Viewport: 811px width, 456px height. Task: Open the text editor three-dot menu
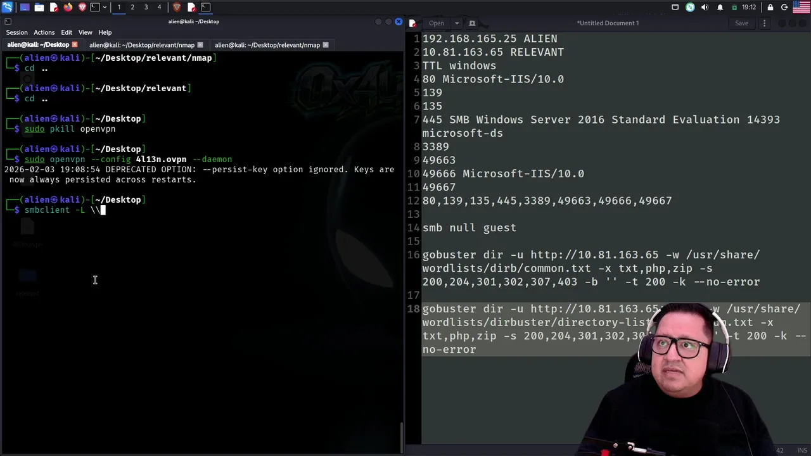click(x=764, y=23)
